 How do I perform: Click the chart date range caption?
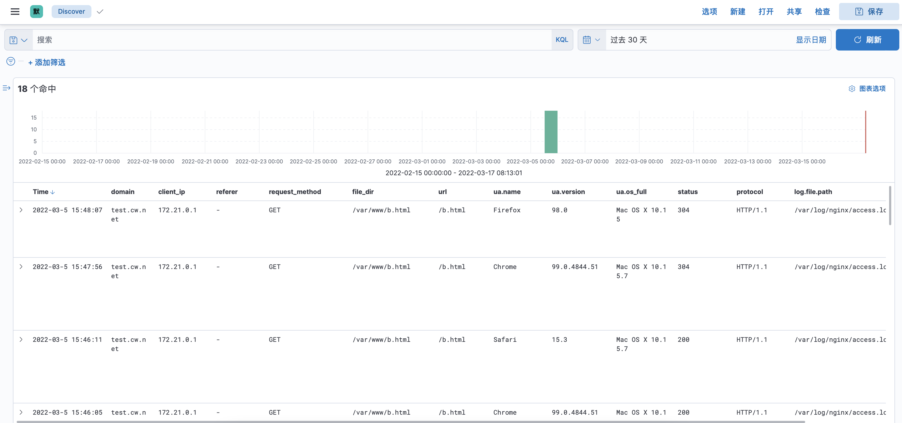tap(454, 173)
